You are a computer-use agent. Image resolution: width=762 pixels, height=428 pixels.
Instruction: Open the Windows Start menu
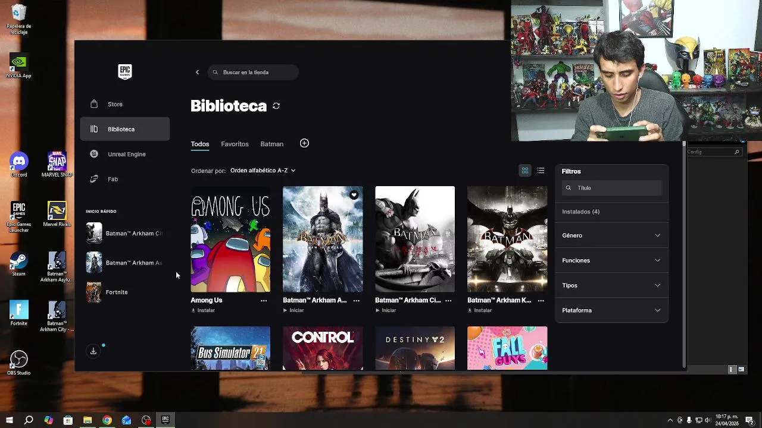pos(10,420)
